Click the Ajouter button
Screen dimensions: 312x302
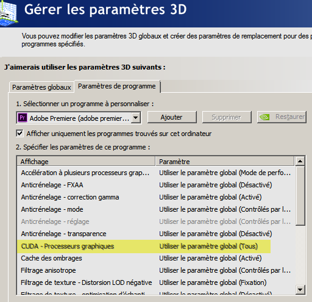pyautogui.click(x=172, y=117)
